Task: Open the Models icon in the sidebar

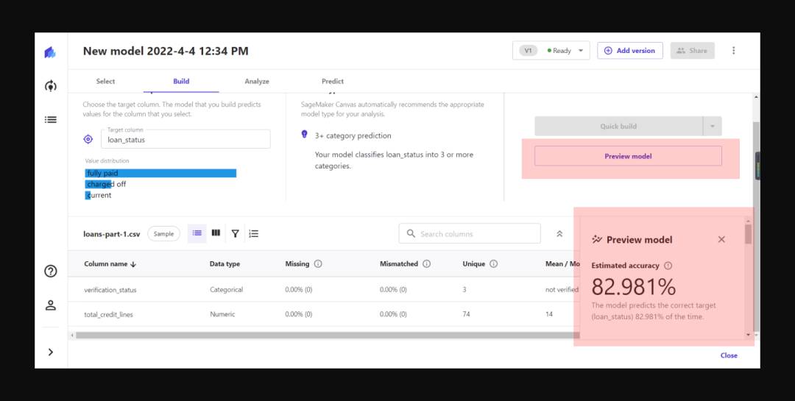Action: (x=50, y=85)
